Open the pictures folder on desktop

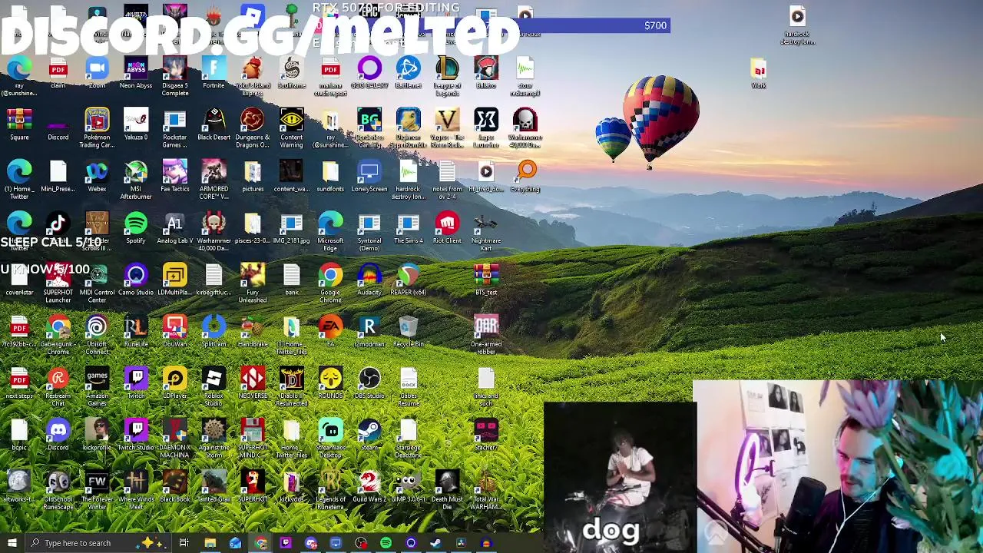[x=253, y=172]
